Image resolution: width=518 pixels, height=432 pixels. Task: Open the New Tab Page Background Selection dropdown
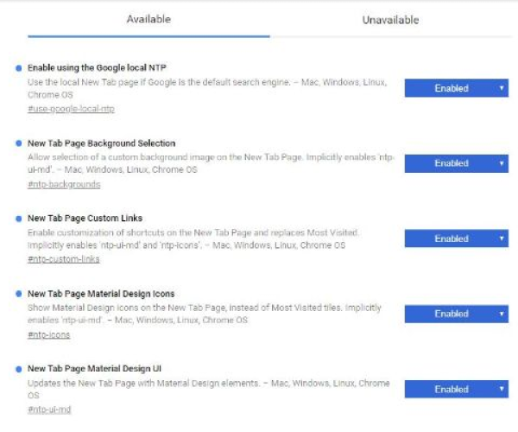pos(456,163)
